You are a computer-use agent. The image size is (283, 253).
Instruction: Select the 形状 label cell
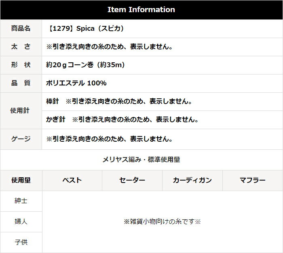point(21,65)
